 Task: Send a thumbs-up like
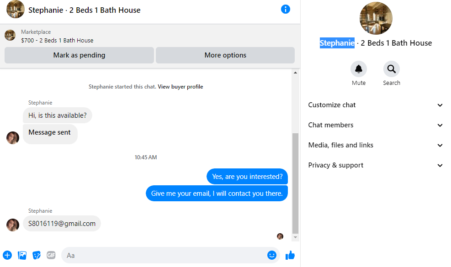point(290,255)
